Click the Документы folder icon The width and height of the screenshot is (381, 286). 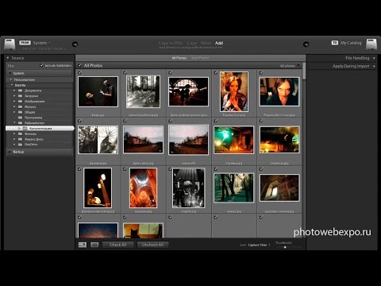(x=20, y=91)
